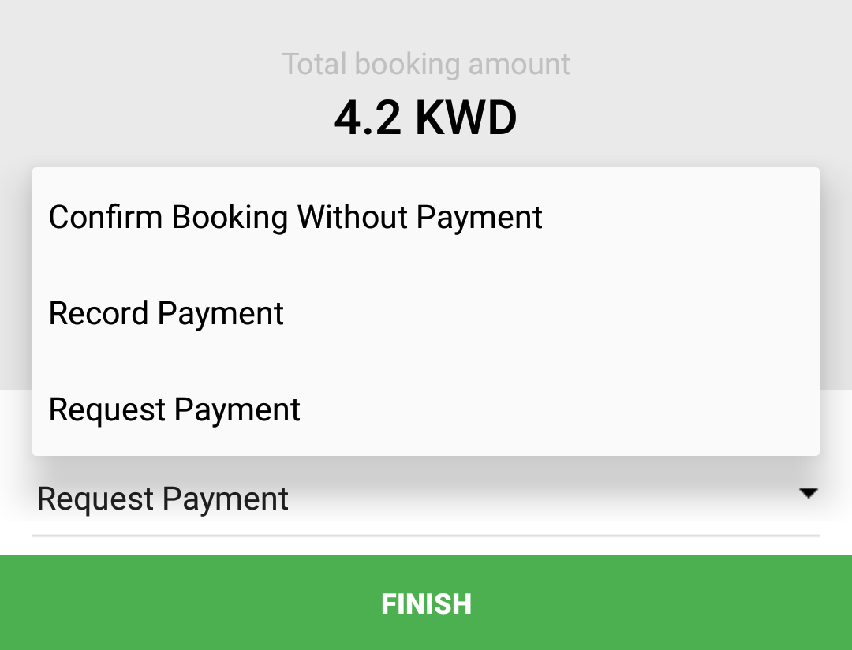The image size is (852, 650).
Task: Select the last option in the dropdown
Action: (174, 409)
